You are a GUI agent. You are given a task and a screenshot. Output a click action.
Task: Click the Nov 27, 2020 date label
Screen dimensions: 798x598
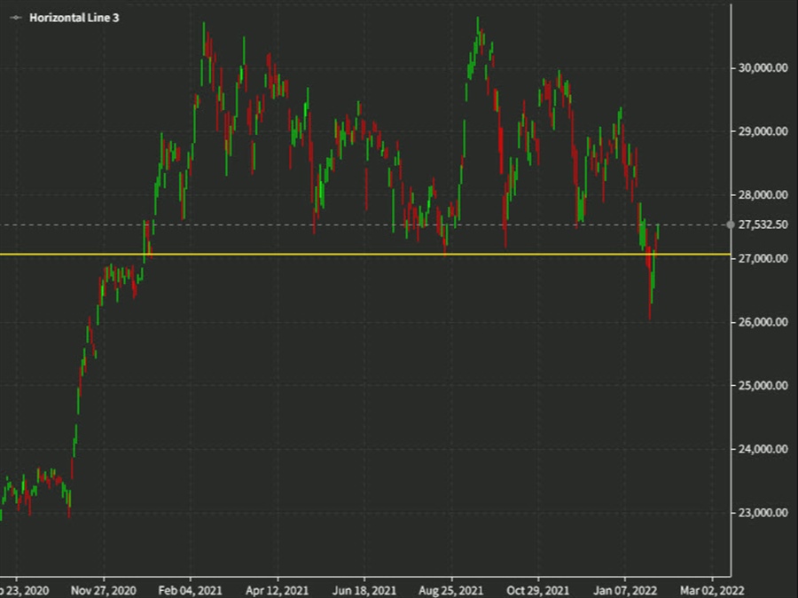point(106,587)
